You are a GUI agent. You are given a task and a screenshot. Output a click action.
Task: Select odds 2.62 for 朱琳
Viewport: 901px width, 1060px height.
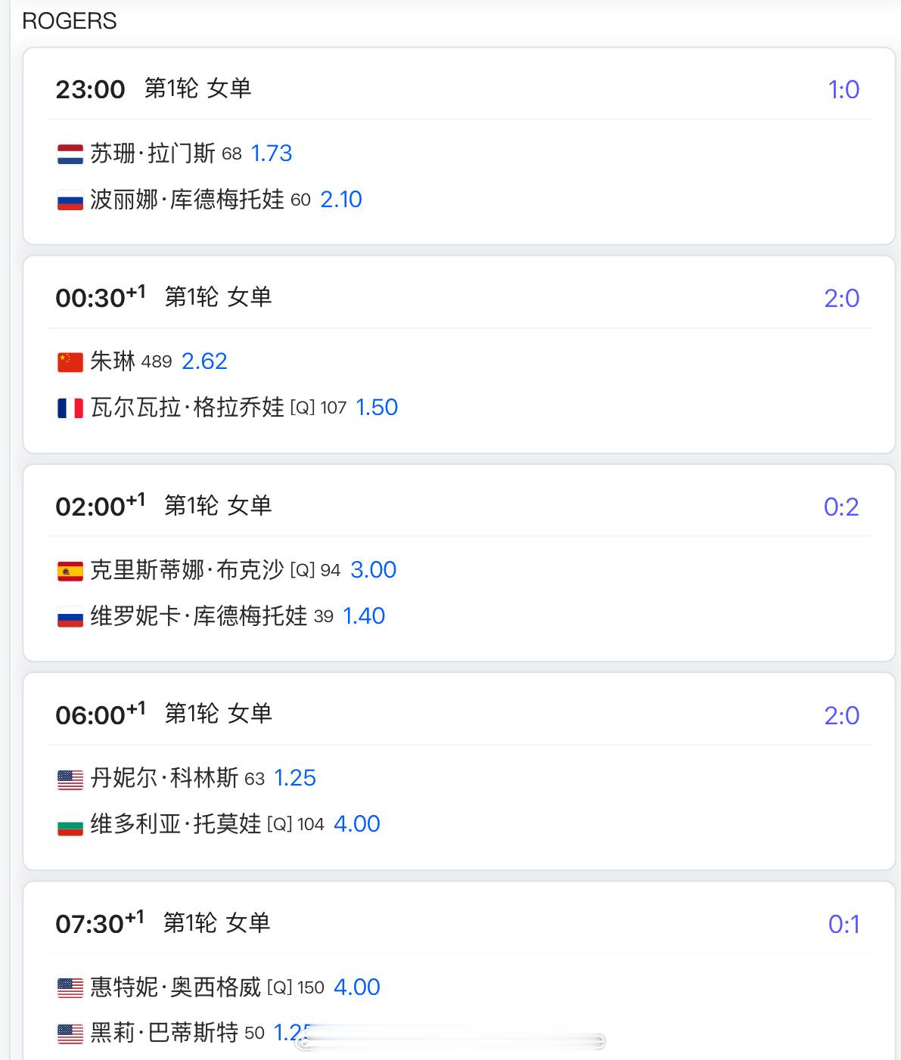(204, 361)
